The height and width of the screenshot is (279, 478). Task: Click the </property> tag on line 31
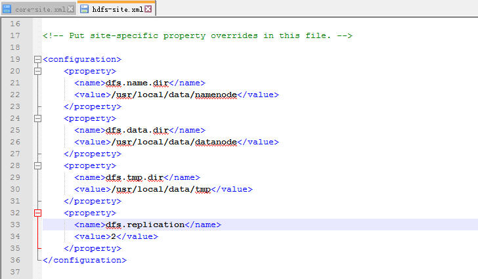tap(93, 202)
